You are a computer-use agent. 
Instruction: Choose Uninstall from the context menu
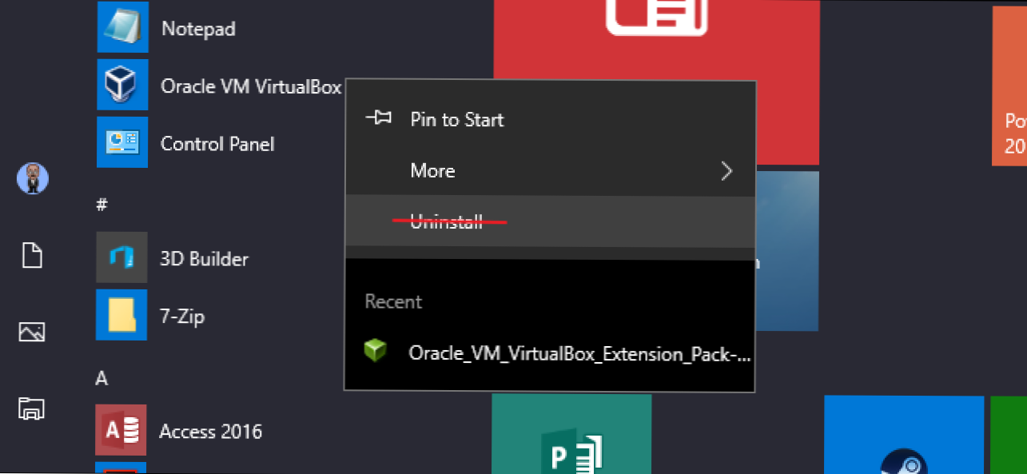tap(446, 221)
